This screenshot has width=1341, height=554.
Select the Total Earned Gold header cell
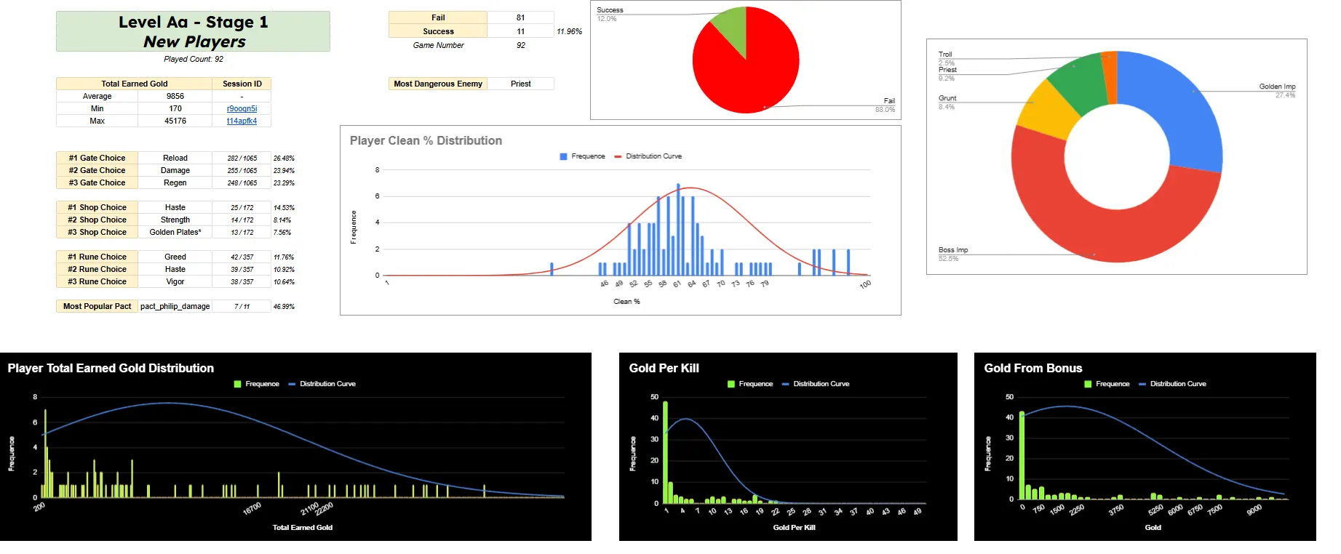click(134, 84)
